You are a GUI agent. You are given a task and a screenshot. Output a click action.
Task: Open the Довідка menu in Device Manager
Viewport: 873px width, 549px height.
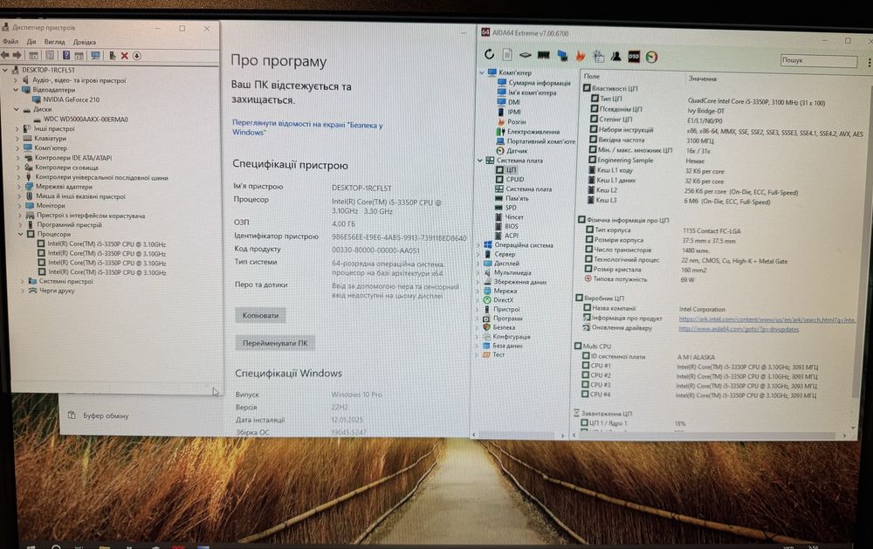coord(85,42)
